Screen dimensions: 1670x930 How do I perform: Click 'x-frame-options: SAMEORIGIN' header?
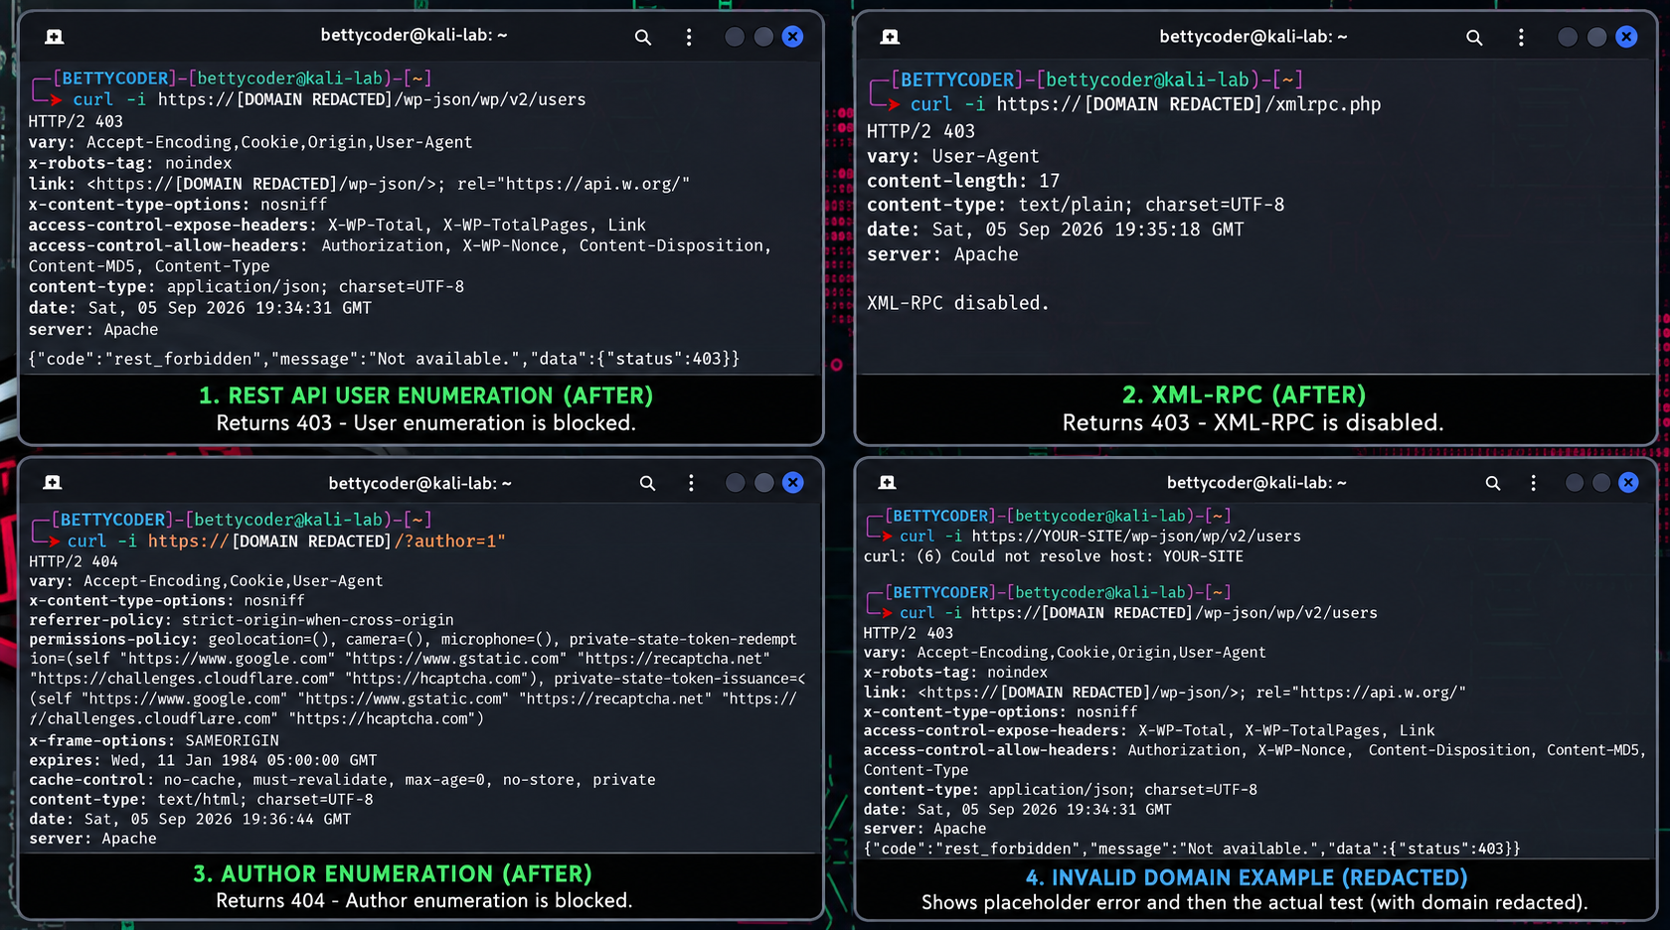(154, 740)
